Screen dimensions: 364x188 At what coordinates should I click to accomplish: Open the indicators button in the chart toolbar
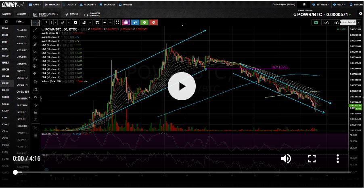[84, 23]
